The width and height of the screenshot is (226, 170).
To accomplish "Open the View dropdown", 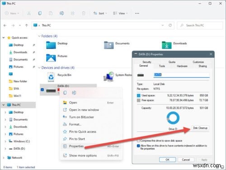I will coord(120,13).
